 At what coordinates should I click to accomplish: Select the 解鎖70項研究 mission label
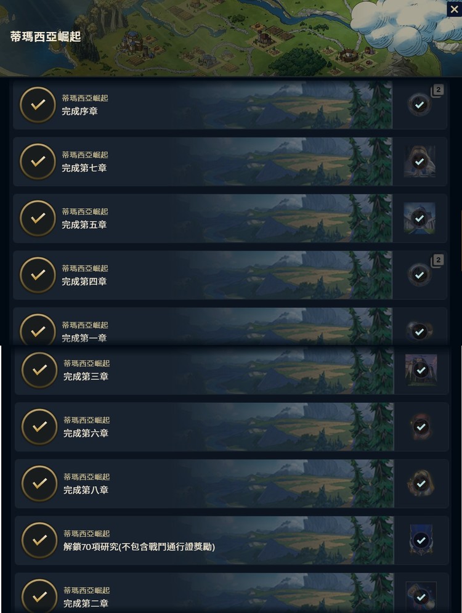[x=139, y=546]
